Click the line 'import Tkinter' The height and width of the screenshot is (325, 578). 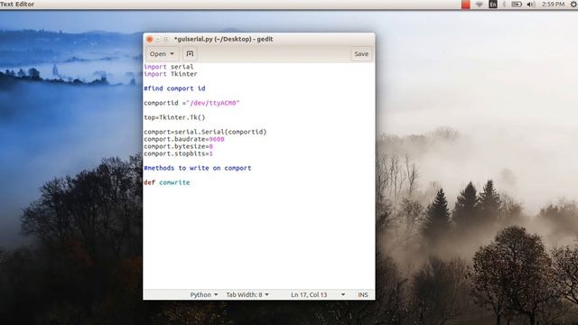coord(171,74)
